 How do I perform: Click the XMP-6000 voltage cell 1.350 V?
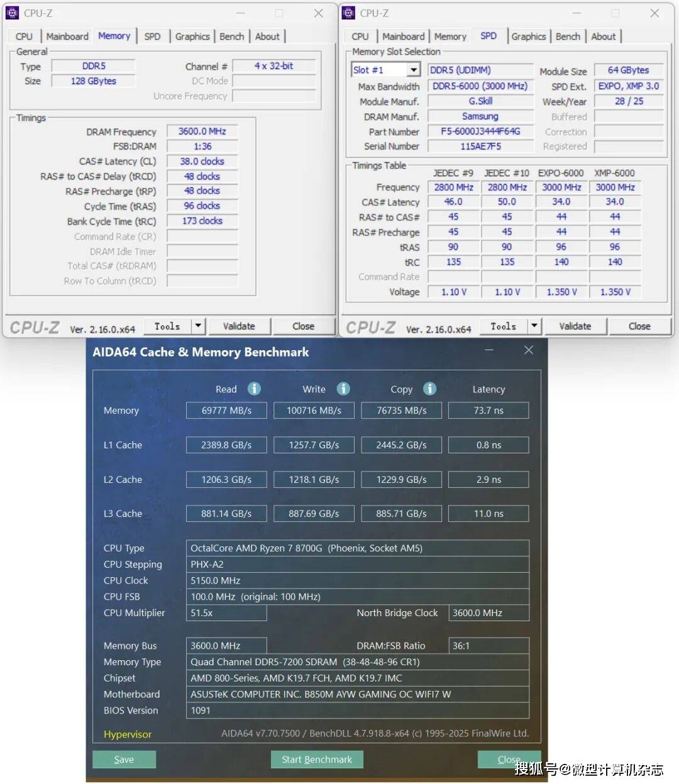(x=616, y=292)
